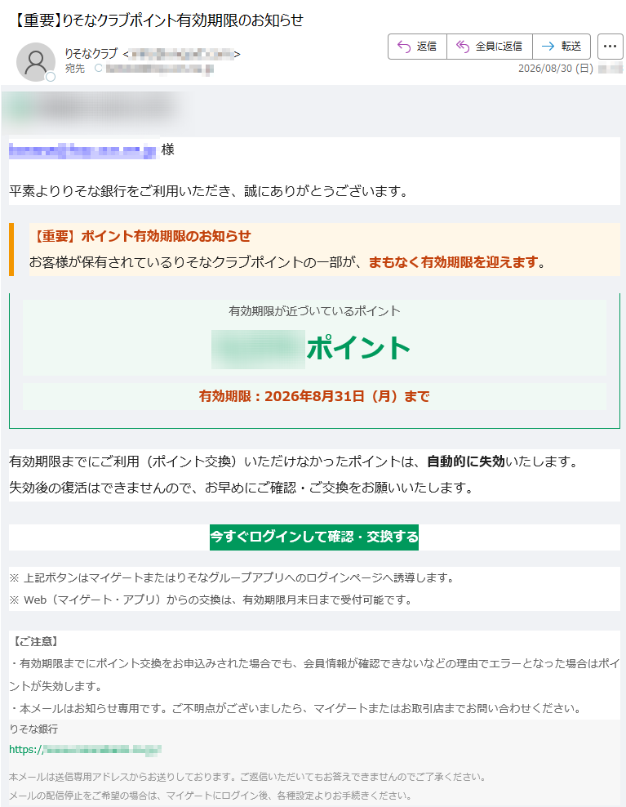
Task: Click the footer line about 送信専用アドレス
Action: (247, 777)
